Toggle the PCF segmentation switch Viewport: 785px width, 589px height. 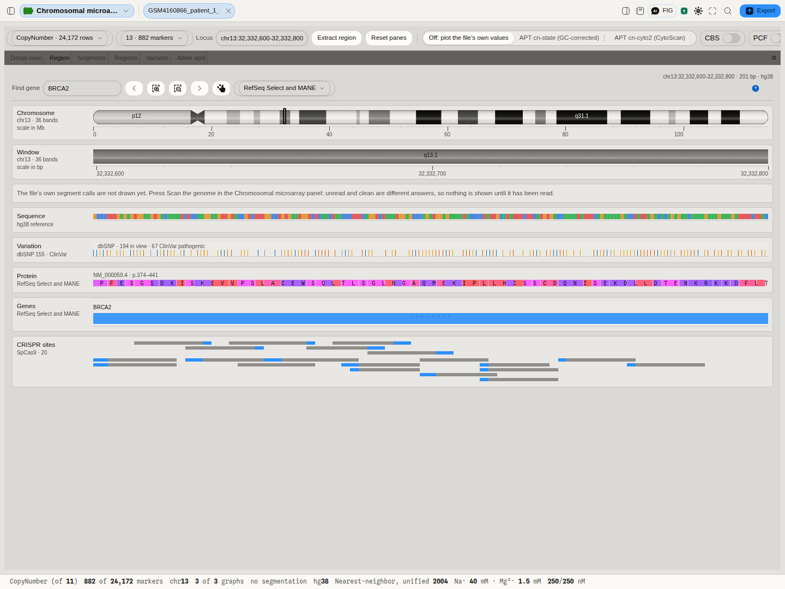coord(776,38)
